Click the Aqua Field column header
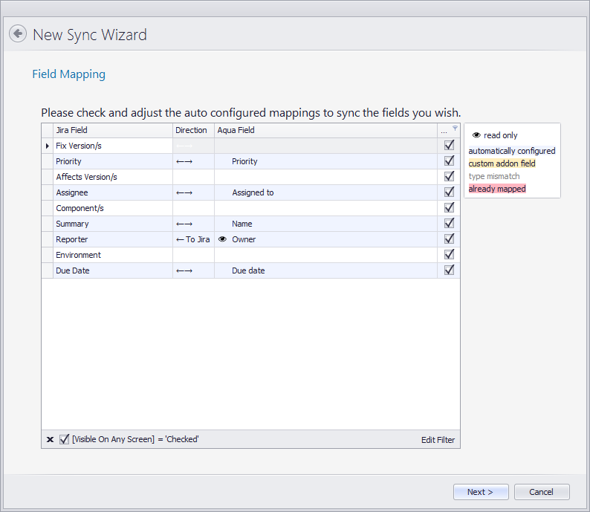This screenshot has width=590, height=512. 325,130
